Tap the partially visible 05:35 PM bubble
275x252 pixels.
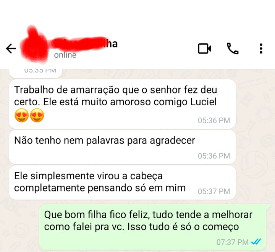coord(36,73)
